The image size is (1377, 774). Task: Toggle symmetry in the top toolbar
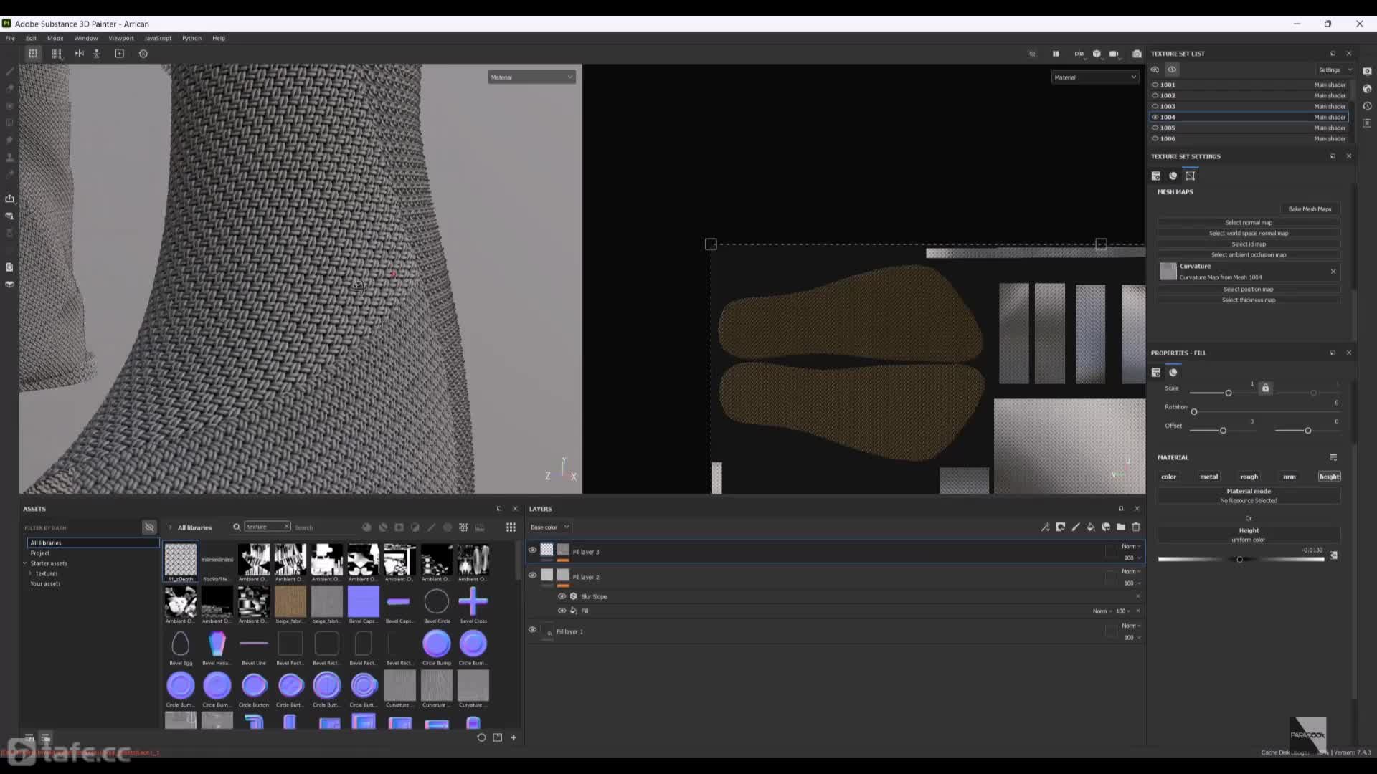[80, 54]
